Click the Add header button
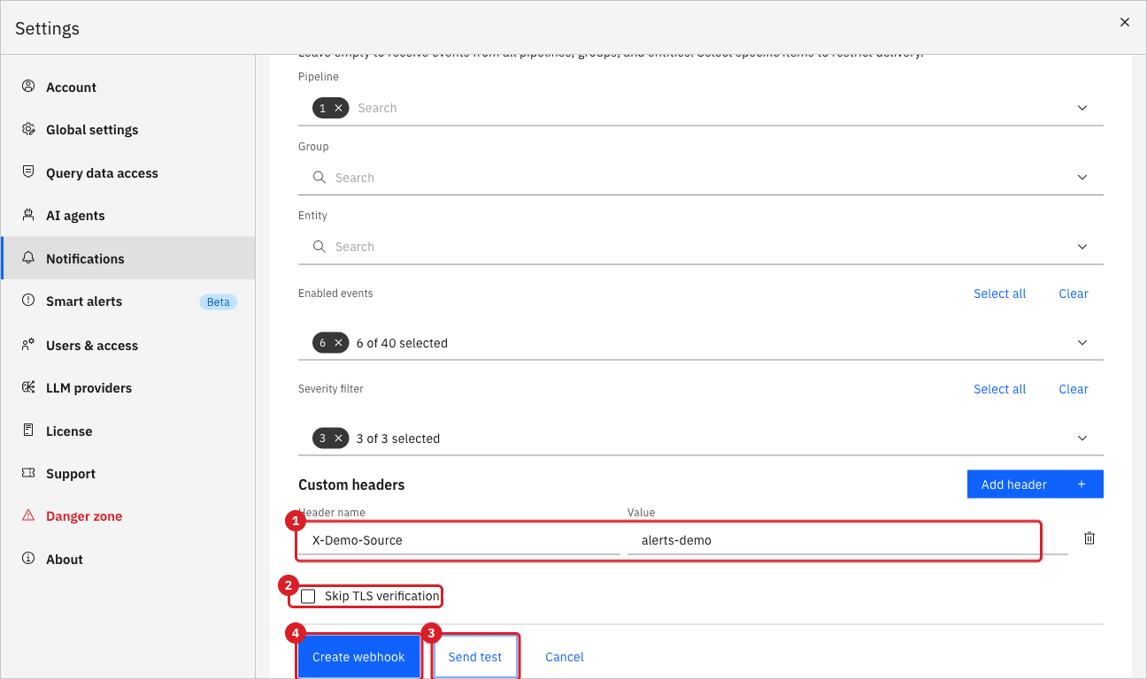This screenshot has height=679, width=1147. (x=1035, y=484)
